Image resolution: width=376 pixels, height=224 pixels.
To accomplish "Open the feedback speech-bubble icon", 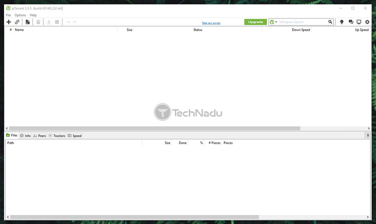I will pos(350,22).
